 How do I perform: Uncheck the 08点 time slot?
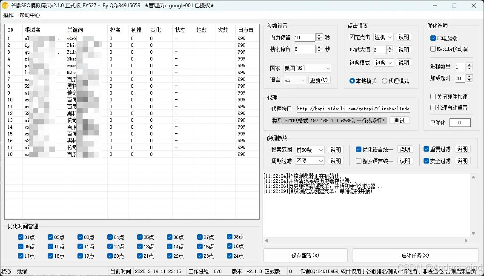click(x=230, y=237)
